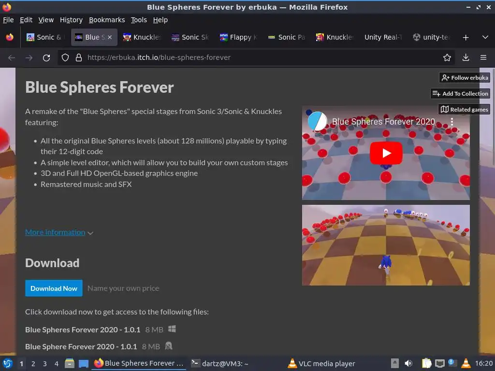Click Blue Spheres Forever 2020 - 1.0.1 file name
This screenshot has height=371, width=495.
click(x=83, y=329)
